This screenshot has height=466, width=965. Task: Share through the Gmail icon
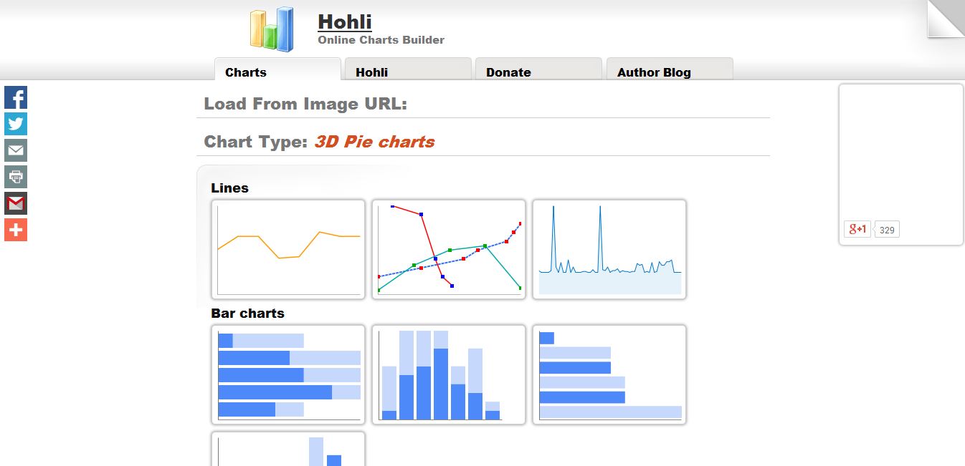pos(16,203)
